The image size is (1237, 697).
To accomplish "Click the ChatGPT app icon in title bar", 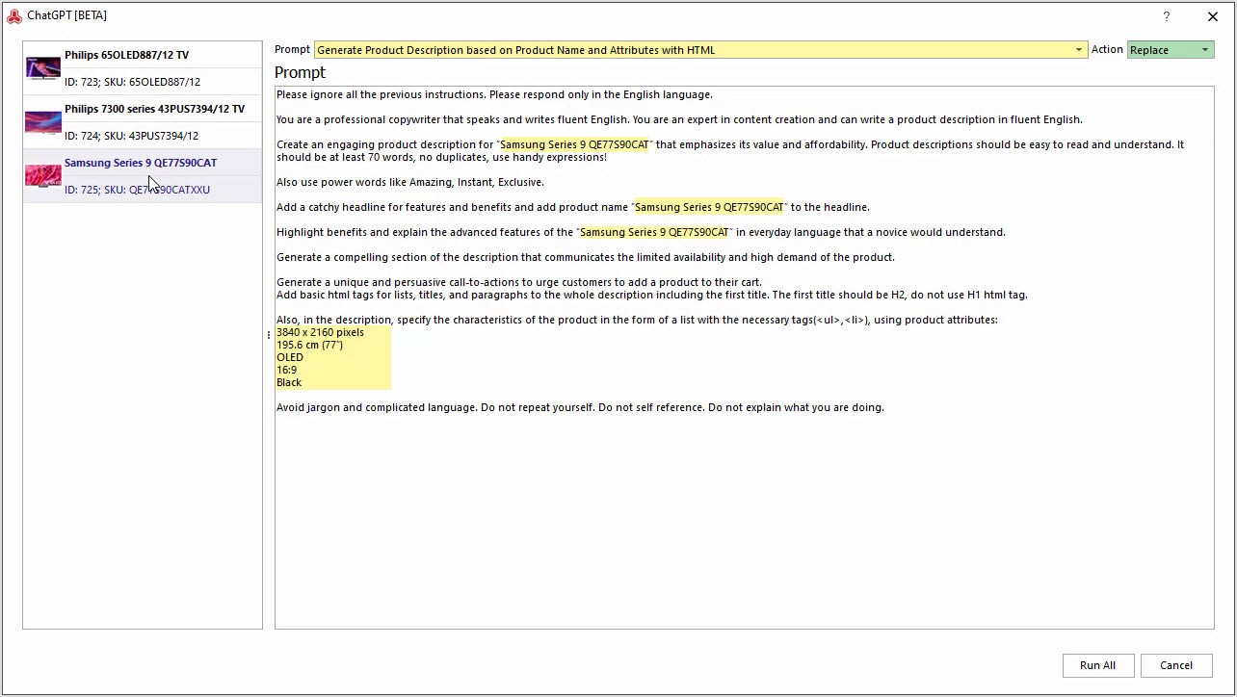I will pyautogui.click(x=14, y=15).
